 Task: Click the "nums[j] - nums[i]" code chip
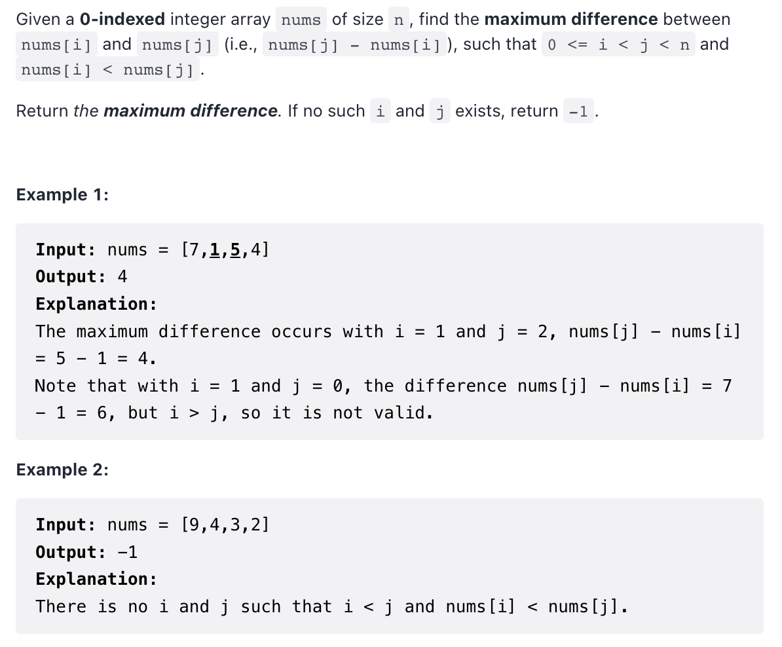pos(354,45)
